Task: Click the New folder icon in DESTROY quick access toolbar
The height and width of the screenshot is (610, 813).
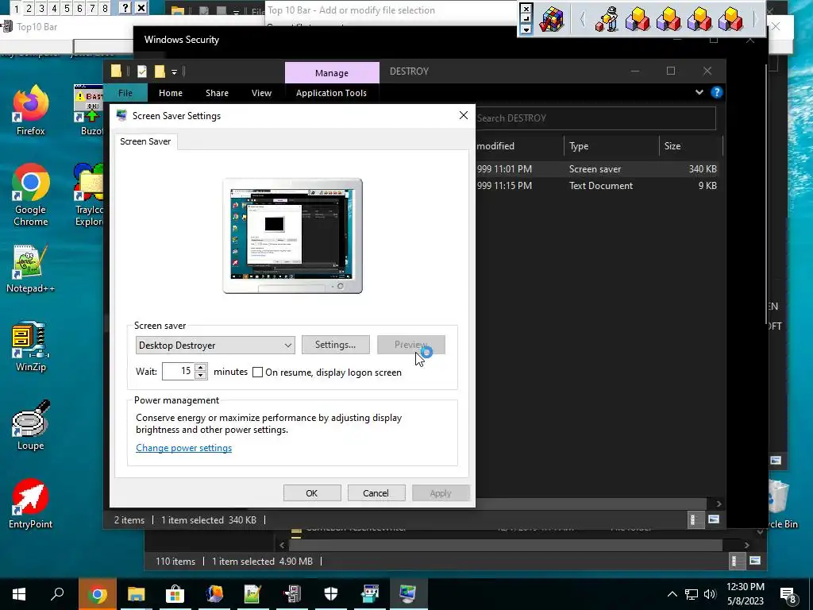Action: pyautogui.click(x=160, y=71)
